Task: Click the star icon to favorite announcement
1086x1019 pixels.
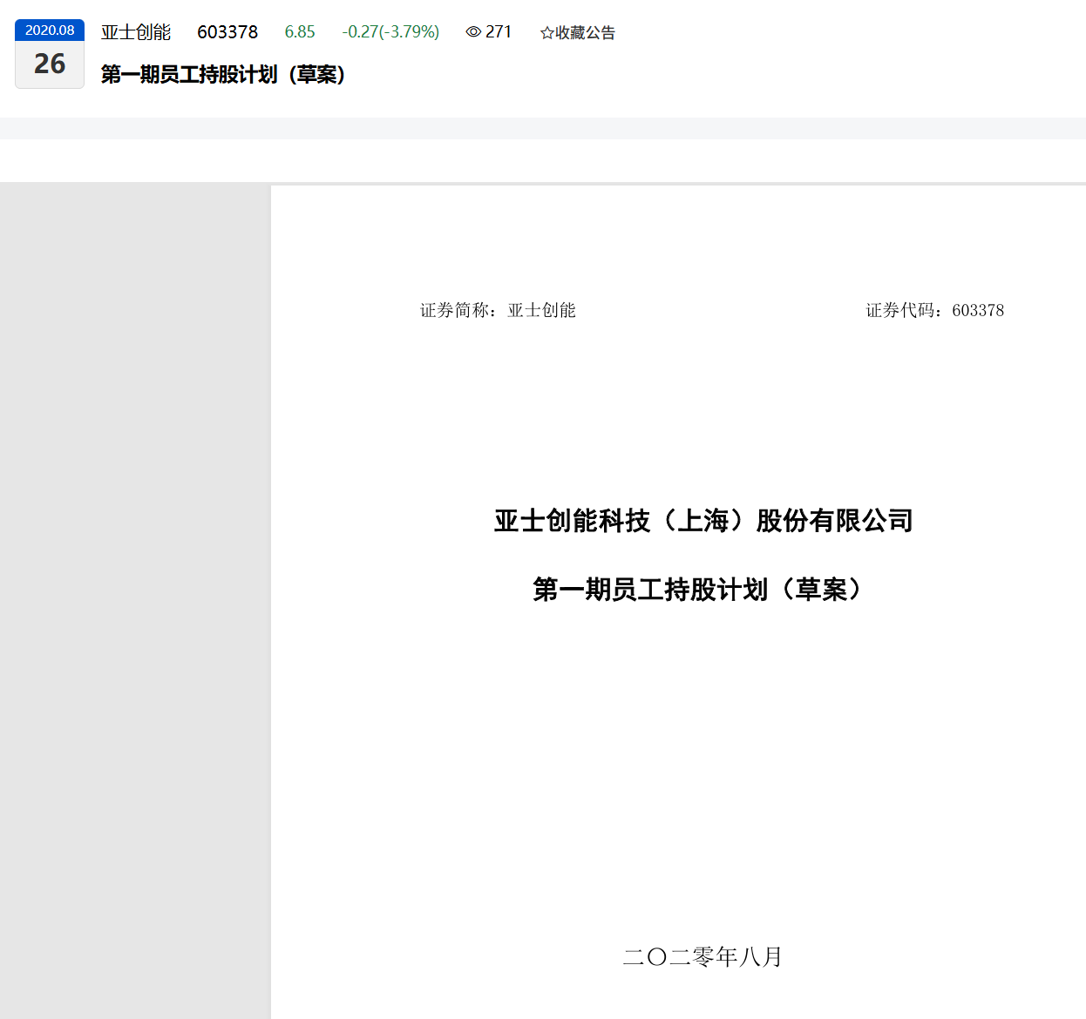Action: 547,33
